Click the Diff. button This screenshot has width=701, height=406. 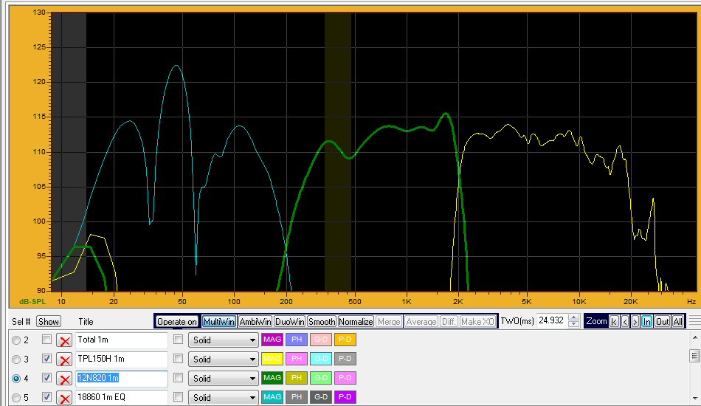pos(449,322)
